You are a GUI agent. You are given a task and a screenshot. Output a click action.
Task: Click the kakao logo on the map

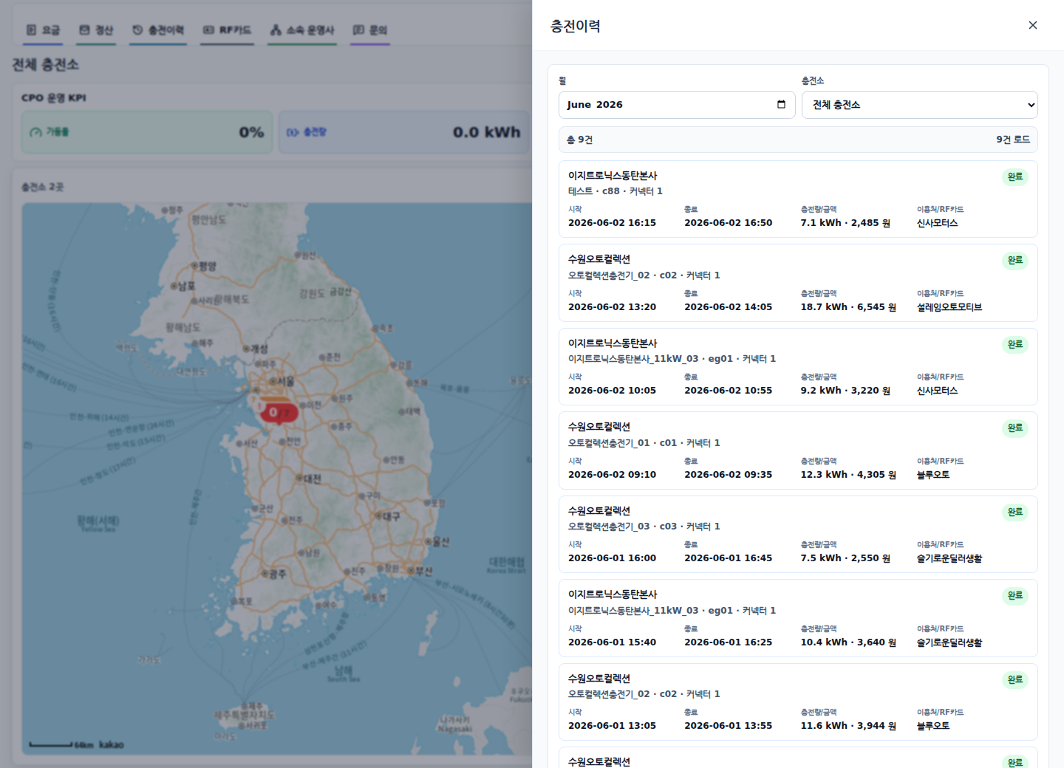[112, 744]
